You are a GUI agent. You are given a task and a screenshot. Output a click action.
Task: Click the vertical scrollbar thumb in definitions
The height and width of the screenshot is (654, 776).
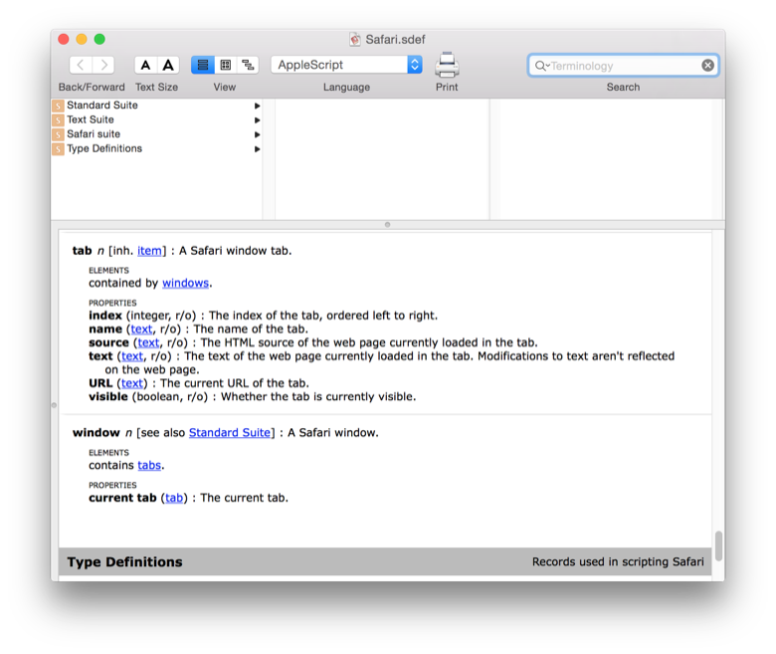[x=718, y=545]
